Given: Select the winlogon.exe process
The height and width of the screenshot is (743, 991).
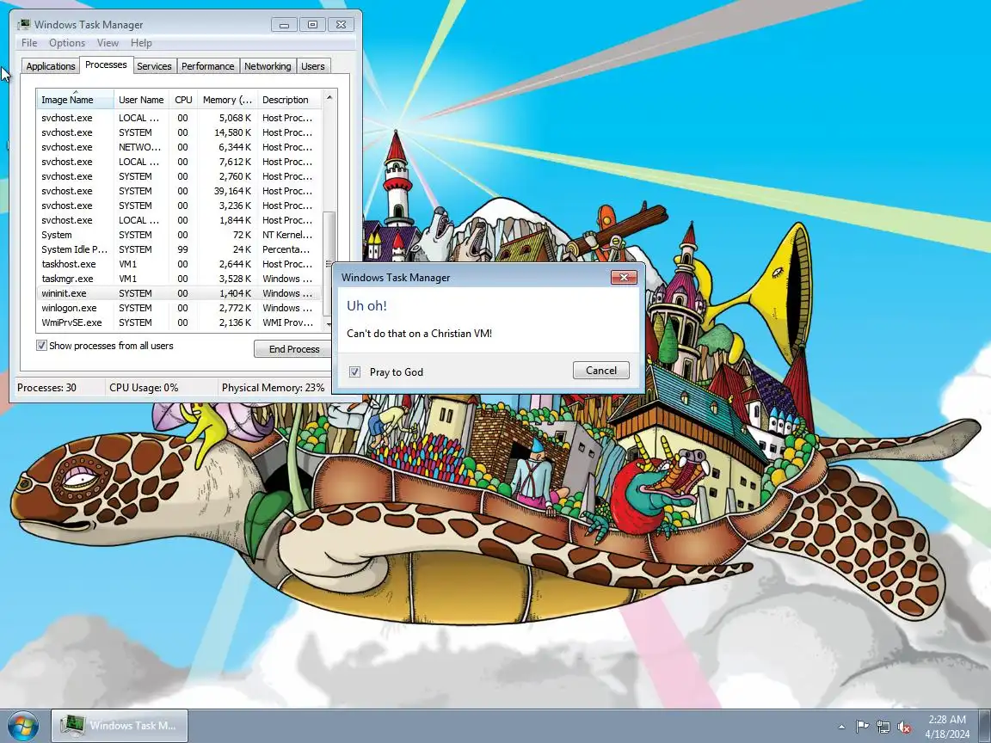Looking at the screenshot, I should coord(179,308).
